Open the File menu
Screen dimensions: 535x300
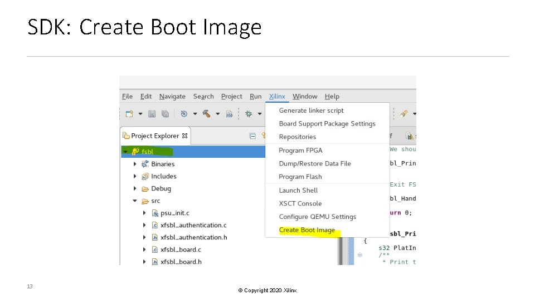pyautogui.click(x=127, y=96)
